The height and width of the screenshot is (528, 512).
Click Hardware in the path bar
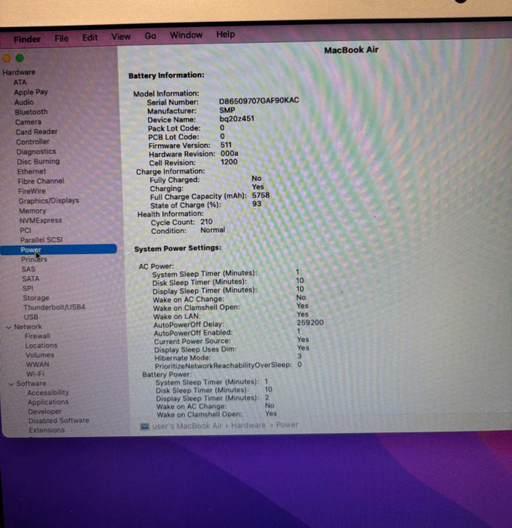click(x=248, y=425)
